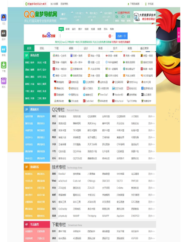Screen dimensions: 181x242
Task: Click the QQ sidebar icon
Action: [x=4, y=17]
